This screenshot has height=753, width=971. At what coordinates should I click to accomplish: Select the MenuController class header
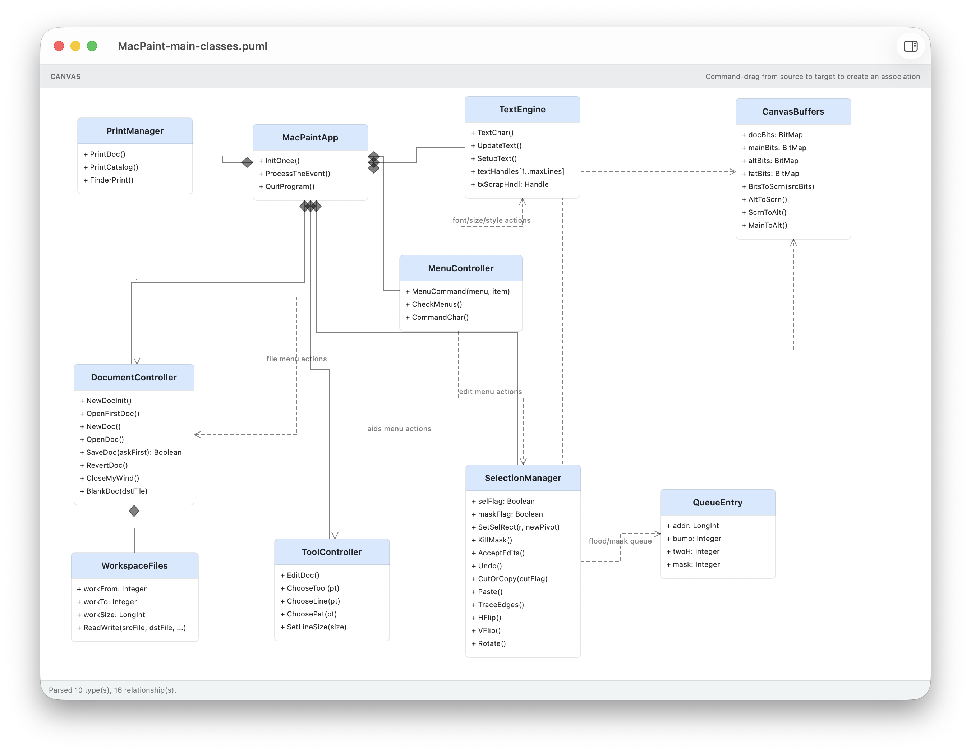tap(461, 268)
